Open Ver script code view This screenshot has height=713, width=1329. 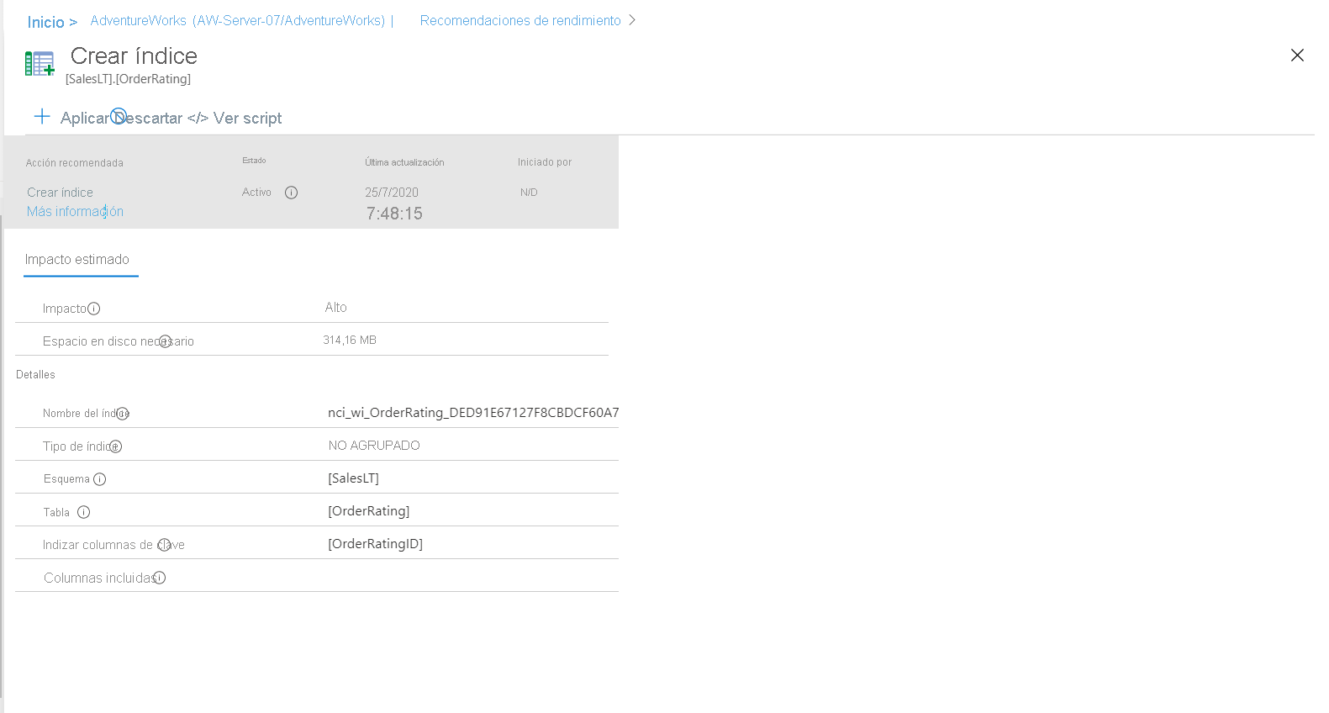[235, 118]
